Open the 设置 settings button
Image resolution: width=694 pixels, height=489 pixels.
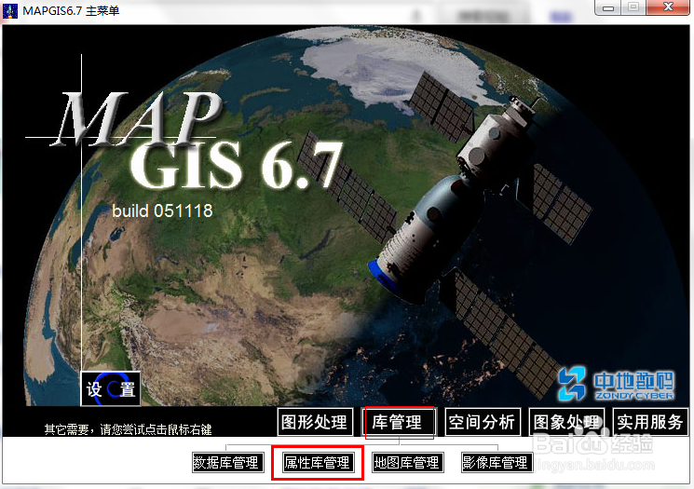tap(111, 388)
